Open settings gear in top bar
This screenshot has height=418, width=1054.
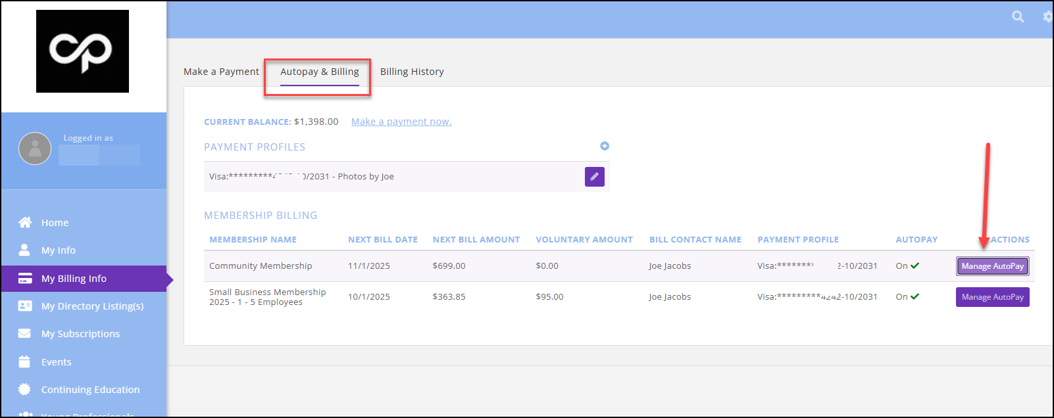point(1047,17)
